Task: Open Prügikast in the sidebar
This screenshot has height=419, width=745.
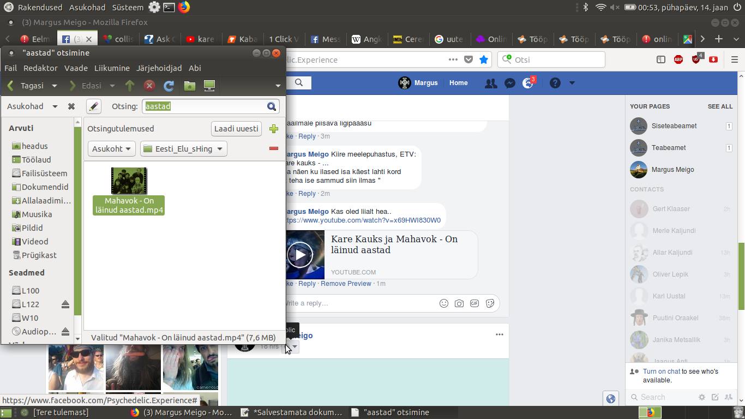Action: (x=39, y=255)
